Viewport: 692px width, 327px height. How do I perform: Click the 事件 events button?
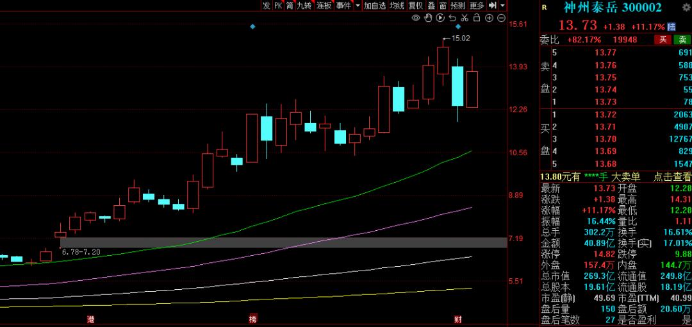tap(343, 5)
